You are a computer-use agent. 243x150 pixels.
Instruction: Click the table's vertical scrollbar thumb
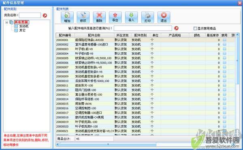click(x=237, y=61)
